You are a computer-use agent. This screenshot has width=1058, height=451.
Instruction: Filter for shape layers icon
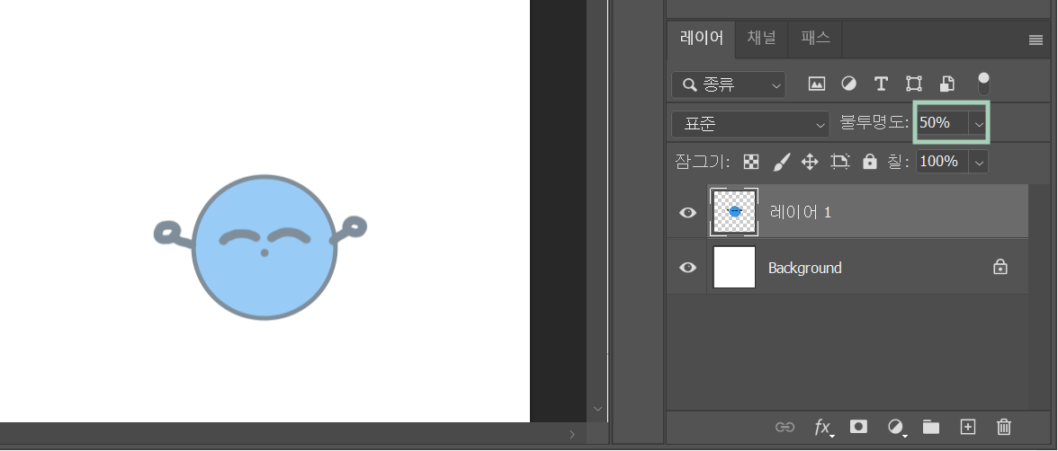[914, 84]
